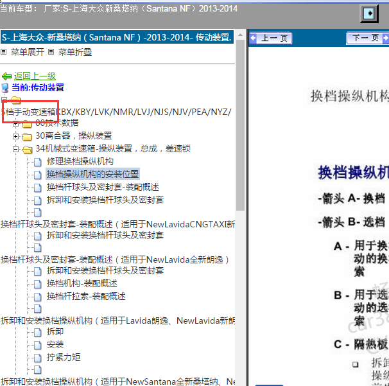Click the computer icon beside 当前:传动装置
389x386 pixels.
coord(5,88)
